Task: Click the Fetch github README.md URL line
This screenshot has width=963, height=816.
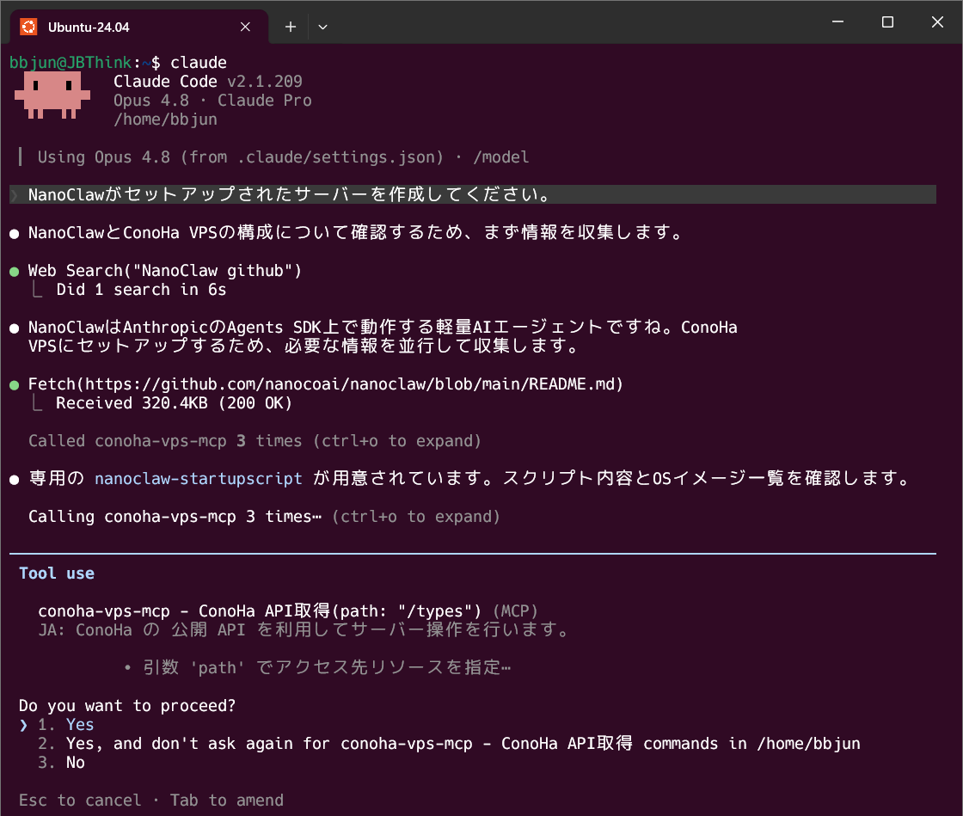Action: click(326, 384)
